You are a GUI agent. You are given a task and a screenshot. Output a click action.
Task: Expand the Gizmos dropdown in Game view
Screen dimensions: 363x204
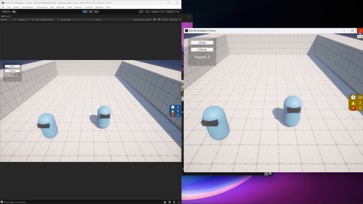[175, 20]
